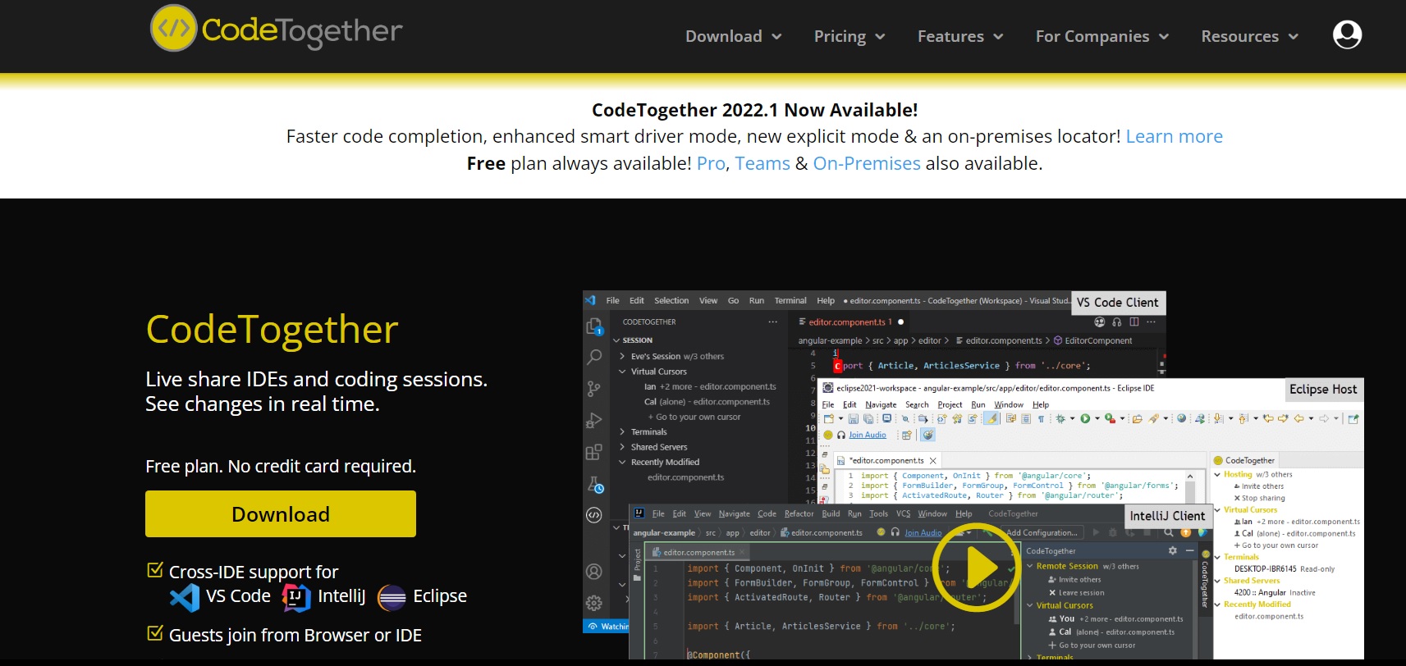Click the VS Code logo in the title bar
Viewport: 1406px width, 666px height.
pos(590,300)
